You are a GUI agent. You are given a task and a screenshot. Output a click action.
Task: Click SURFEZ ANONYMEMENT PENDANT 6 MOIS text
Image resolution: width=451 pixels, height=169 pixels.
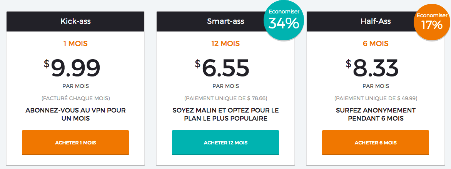click(x=375, y=114)
